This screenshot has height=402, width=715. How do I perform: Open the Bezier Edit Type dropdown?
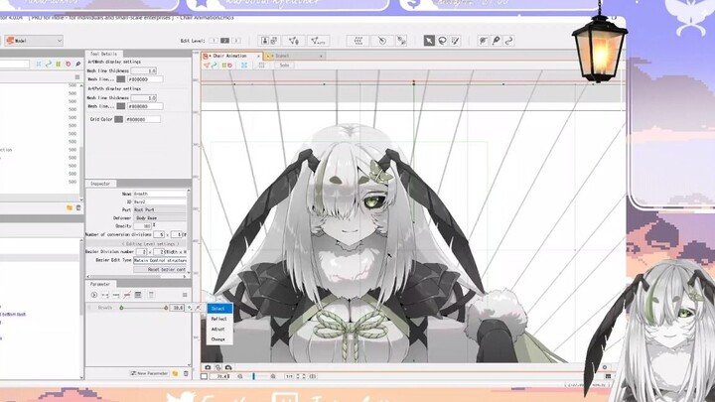pyautogui.click(x=160, y=260)
